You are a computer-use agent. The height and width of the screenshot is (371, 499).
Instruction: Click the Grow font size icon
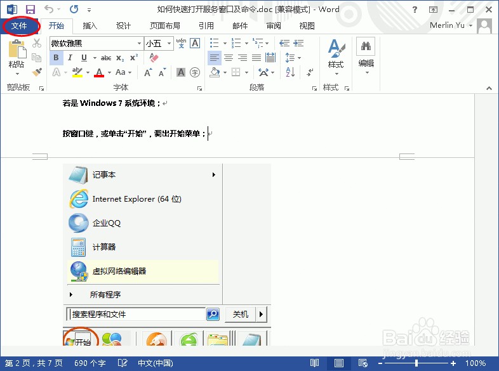[x=148, y=72]
